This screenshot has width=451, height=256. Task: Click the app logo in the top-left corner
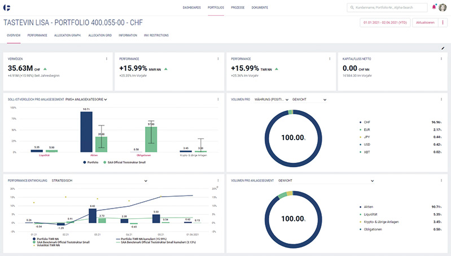pos(7,7)
